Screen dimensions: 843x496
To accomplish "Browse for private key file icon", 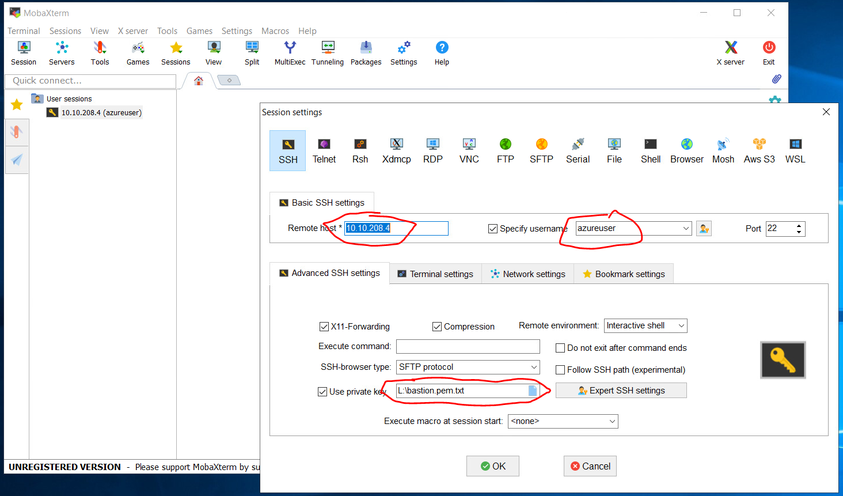I will point(533,391).
